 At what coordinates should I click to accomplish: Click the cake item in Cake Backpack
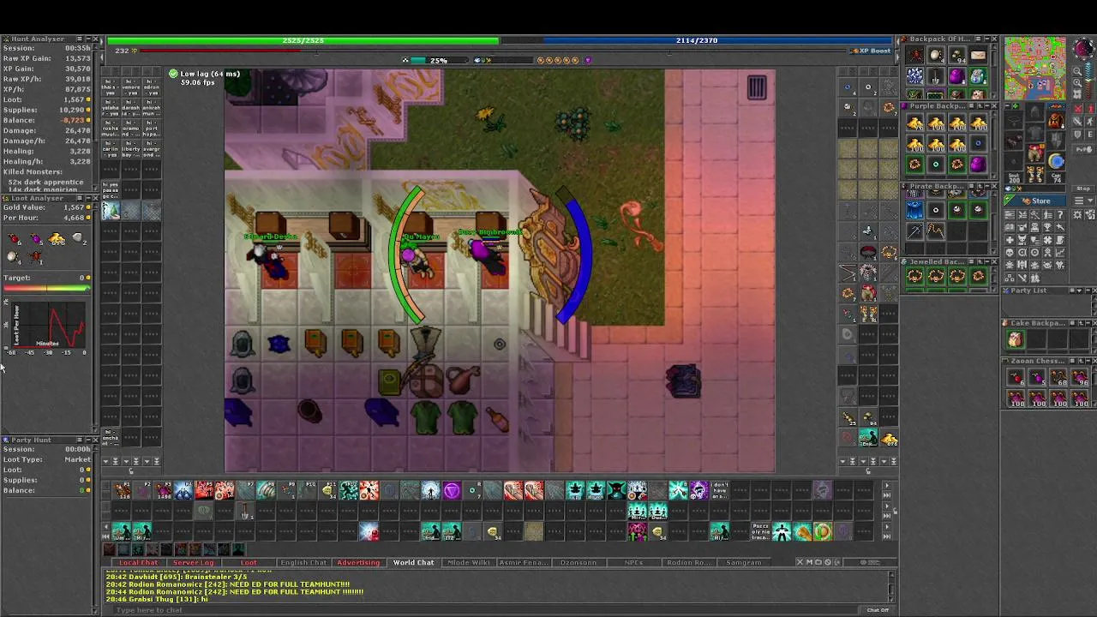[x=1016, y=339]
